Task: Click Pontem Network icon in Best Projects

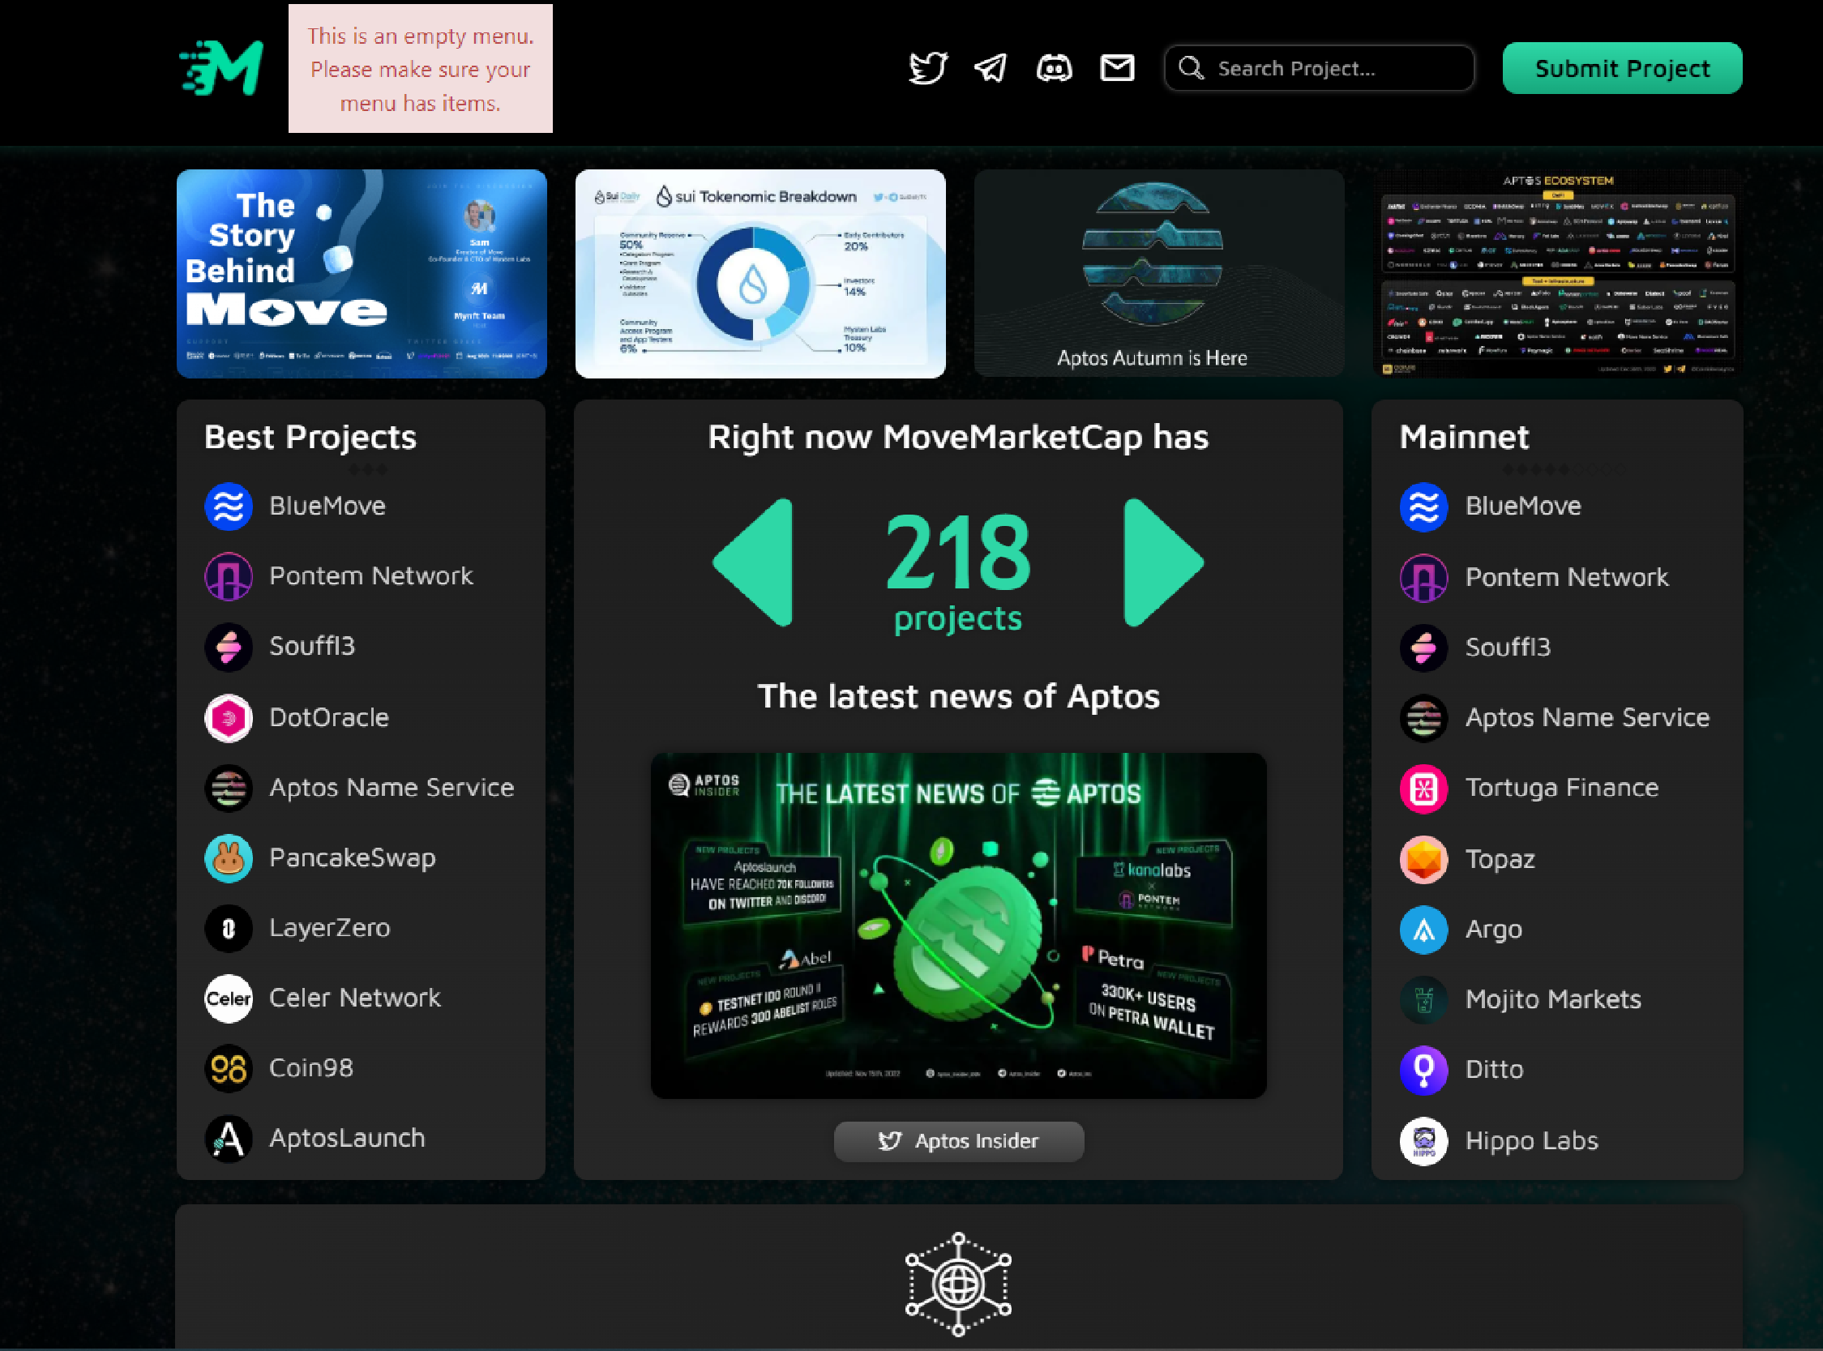Action: [229, 576]
